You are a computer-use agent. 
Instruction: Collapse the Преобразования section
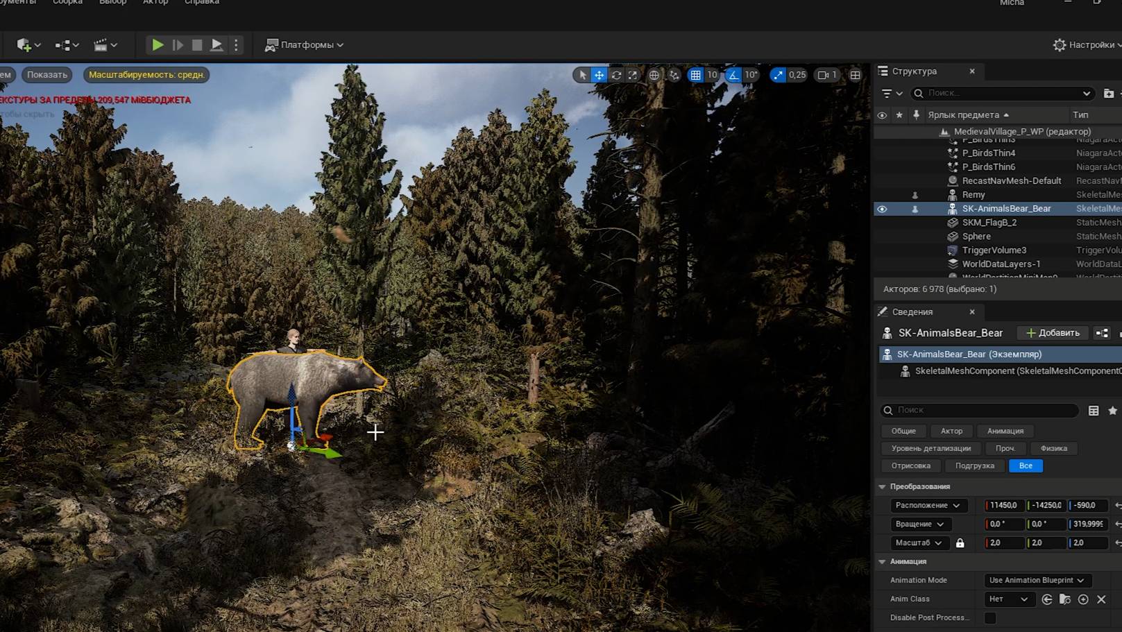coord(883,486)
